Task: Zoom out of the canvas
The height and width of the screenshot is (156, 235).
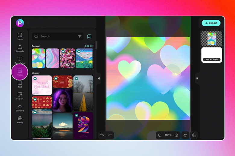Action: 160,135
